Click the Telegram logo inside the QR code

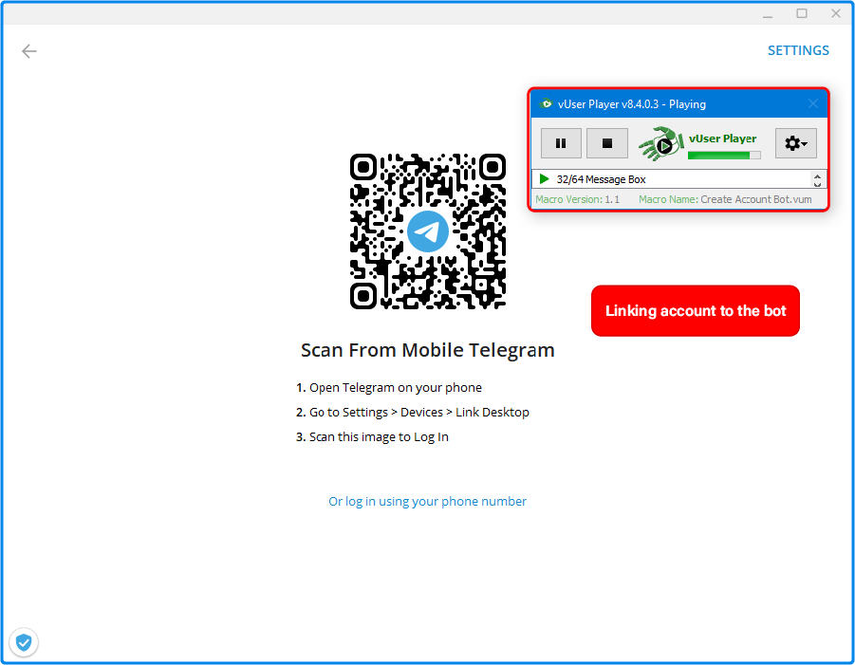[x=428, y=231]
